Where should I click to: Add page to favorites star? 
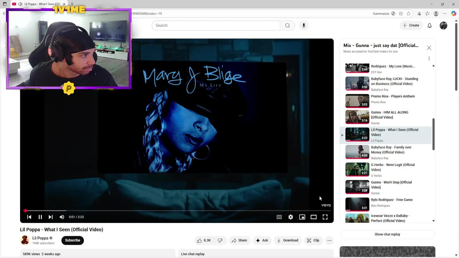(x=408, y=14)
